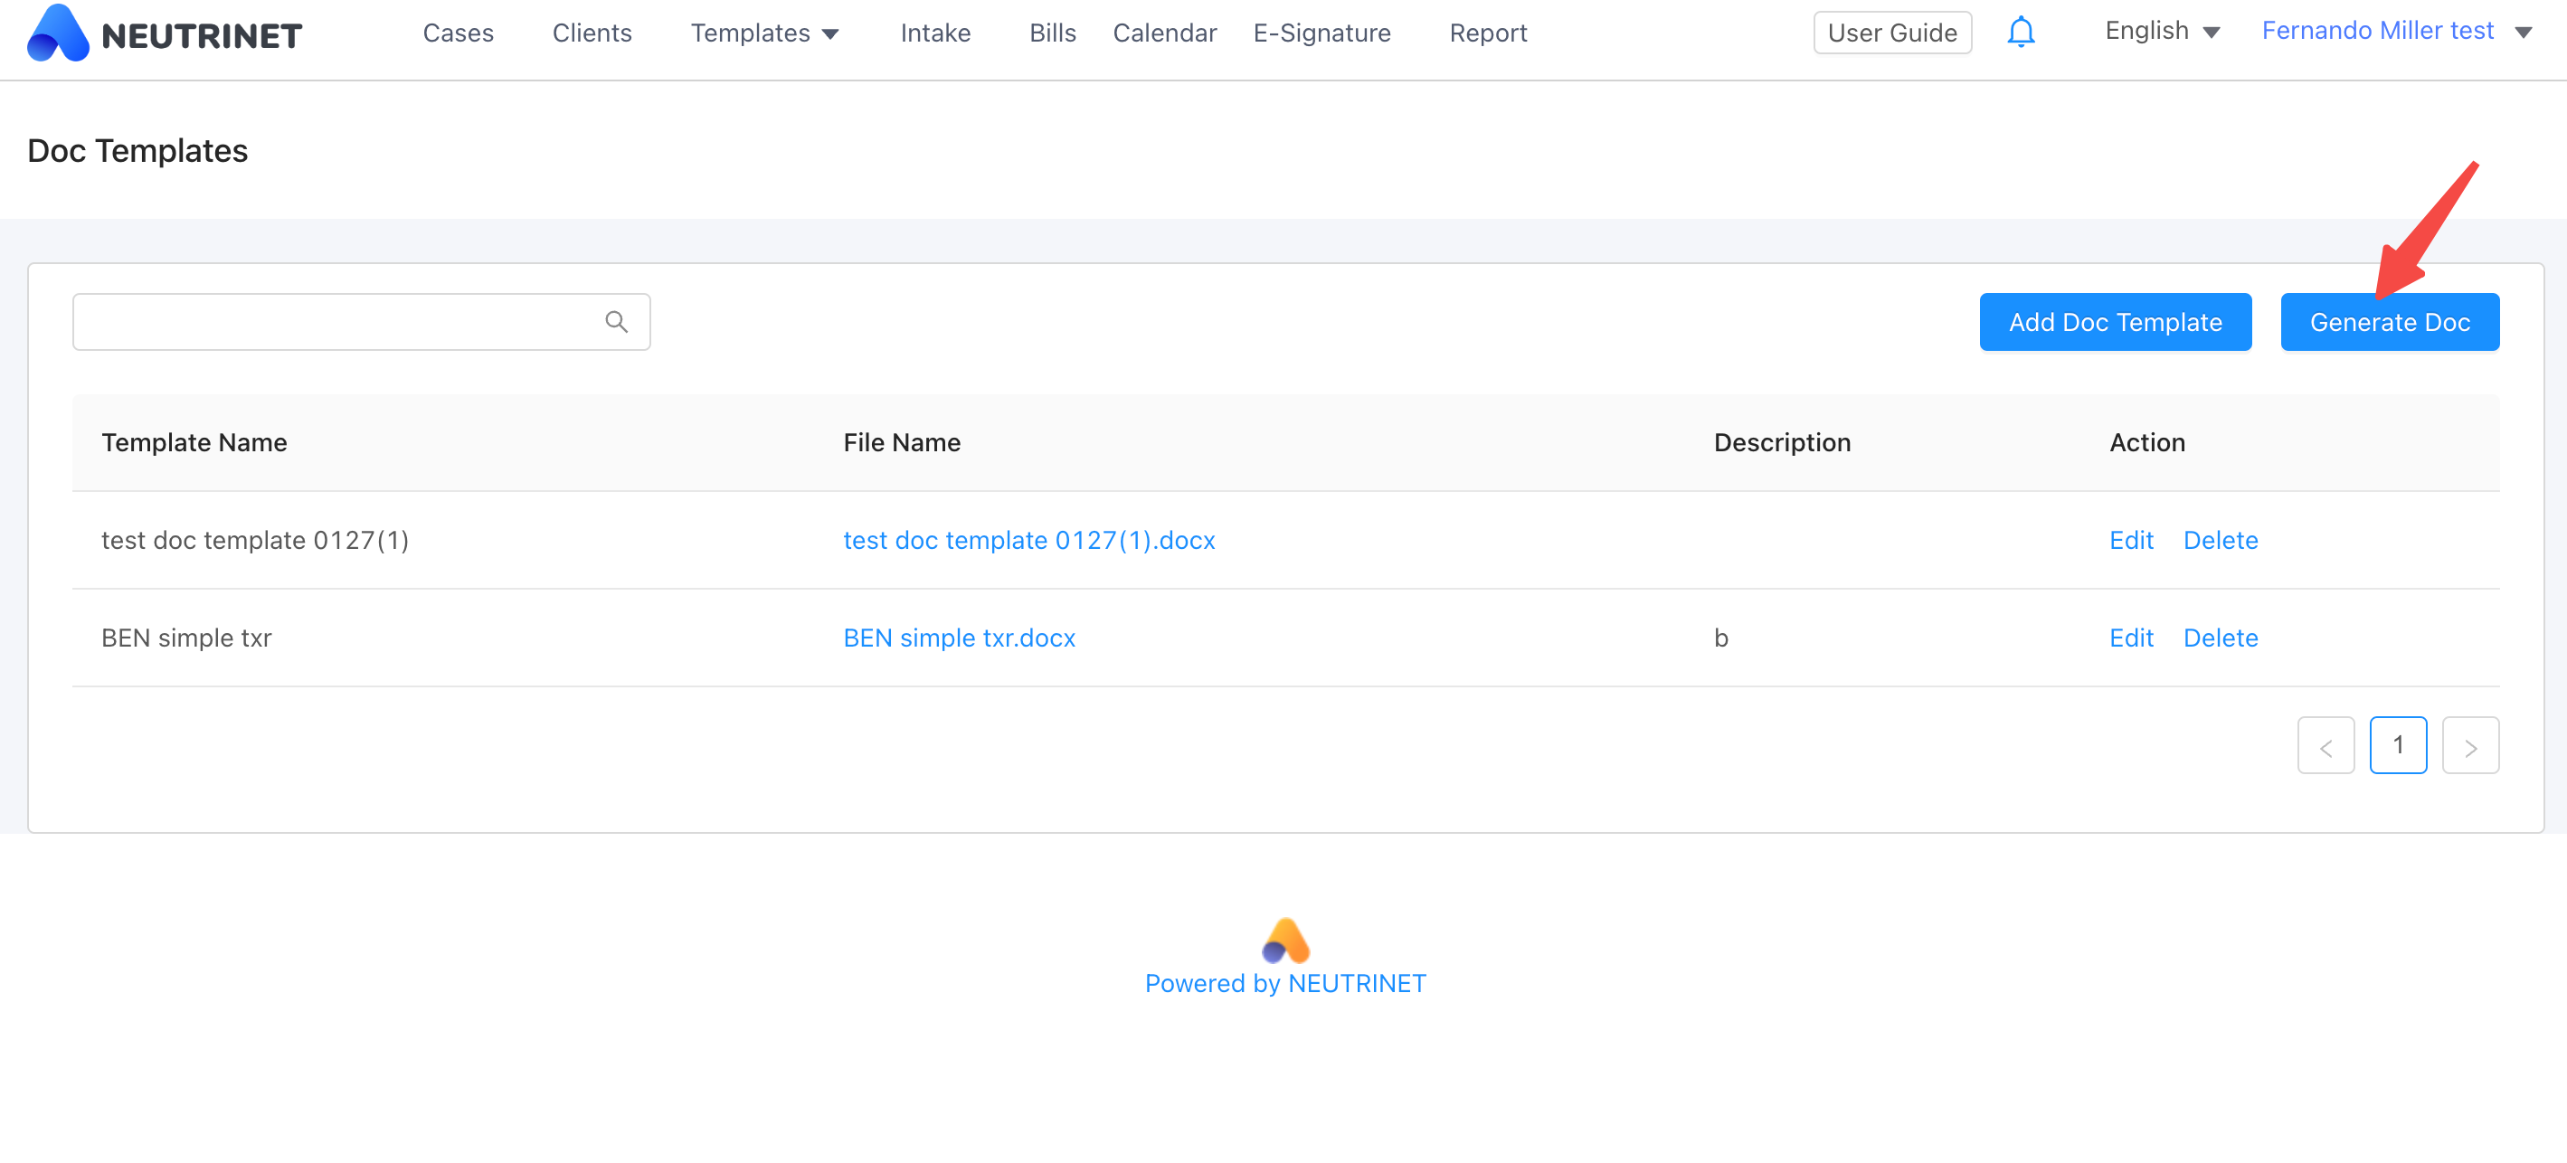Open the User Guide button

[x=1891, y=33]
